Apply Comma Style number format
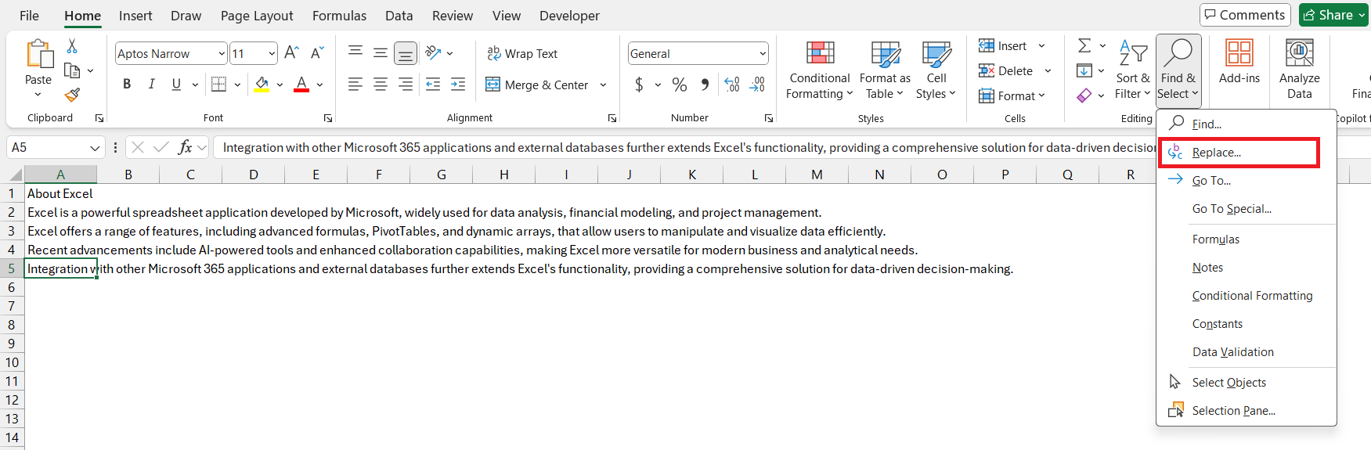Viewport: 1371px width, 450px height. pyautogui.click(x=705, y=85)
